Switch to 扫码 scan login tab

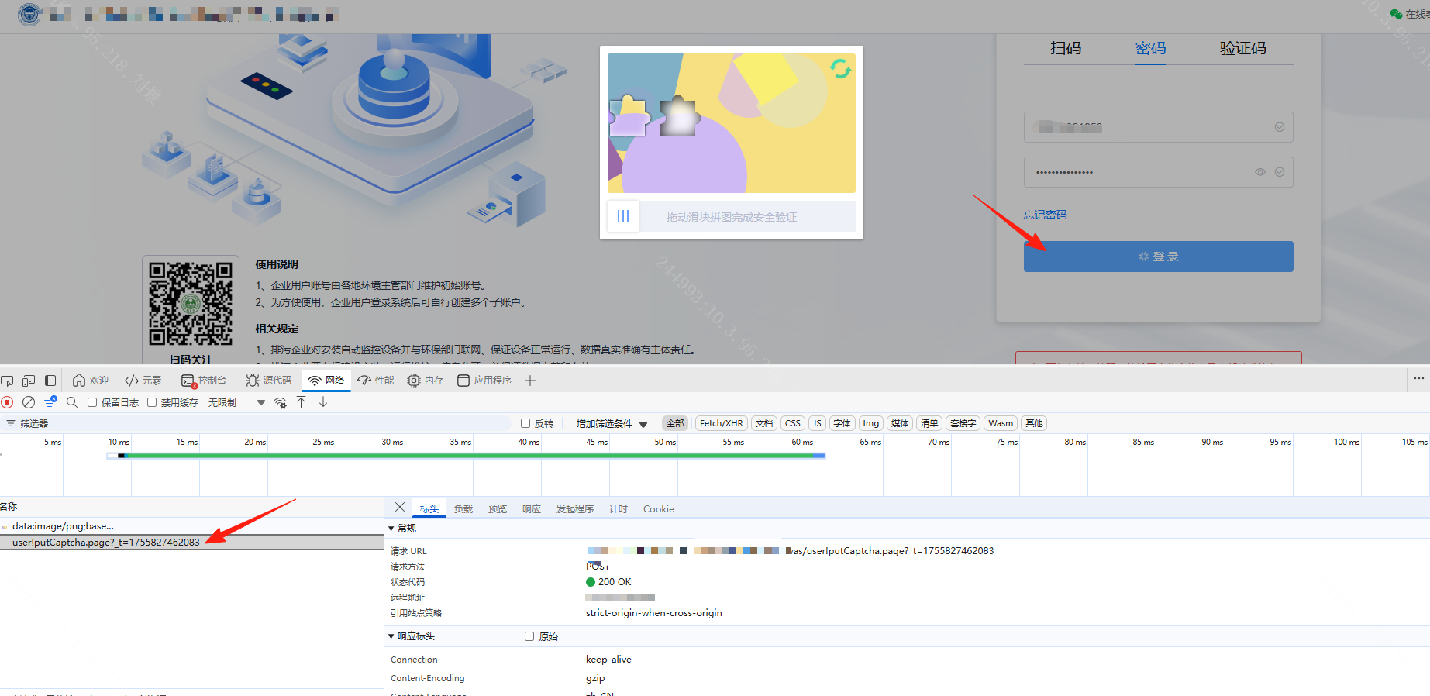(1066, 49)
